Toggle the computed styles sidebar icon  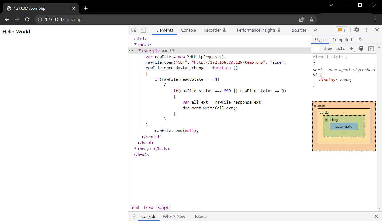(371, 49)
